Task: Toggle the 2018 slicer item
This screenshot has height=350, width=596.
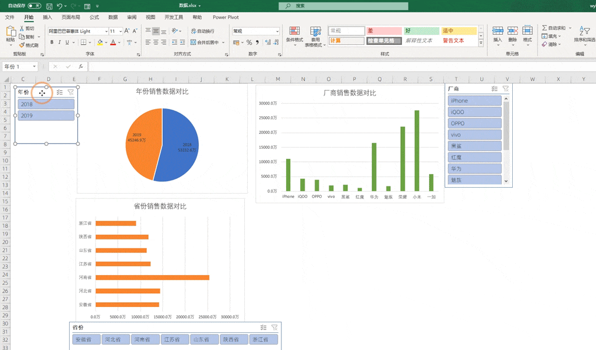Action: pos(46,104)
